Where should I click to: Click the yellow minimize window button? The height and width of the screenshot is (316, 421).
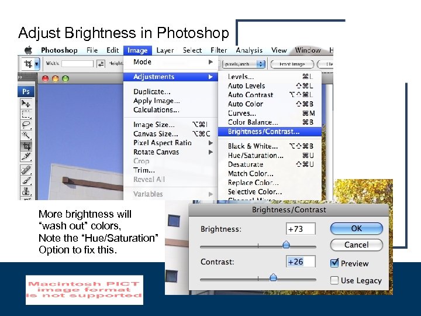56,79
